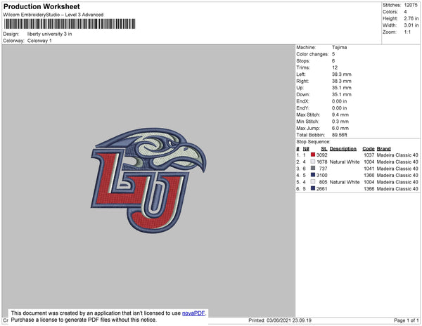422x326 pixels.
Task: Select machine value 'Tajima'
Action: (339, 47)
